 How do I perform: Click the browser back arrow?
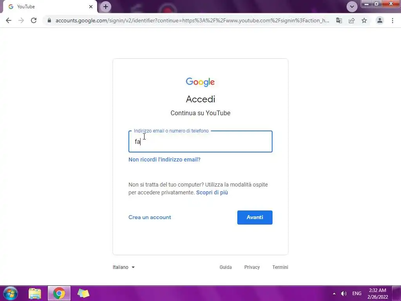pos(9,20)
